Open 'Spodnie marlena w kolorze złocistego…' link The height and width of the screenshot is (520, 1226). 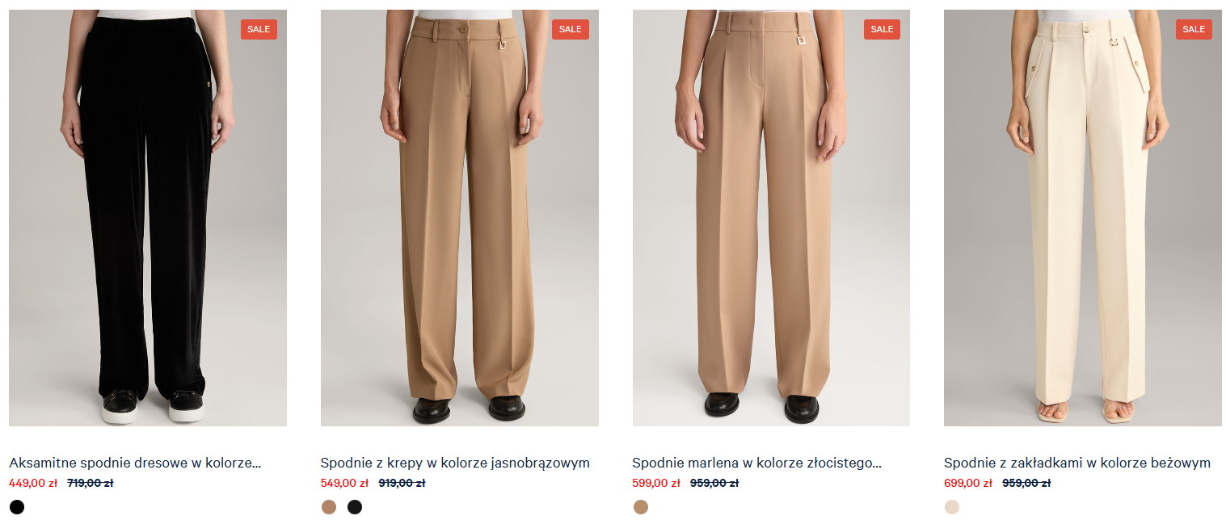click(756, 463)
